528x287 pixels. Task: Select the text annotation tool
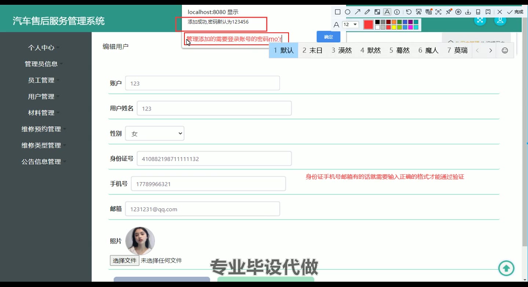click(387, 12)
